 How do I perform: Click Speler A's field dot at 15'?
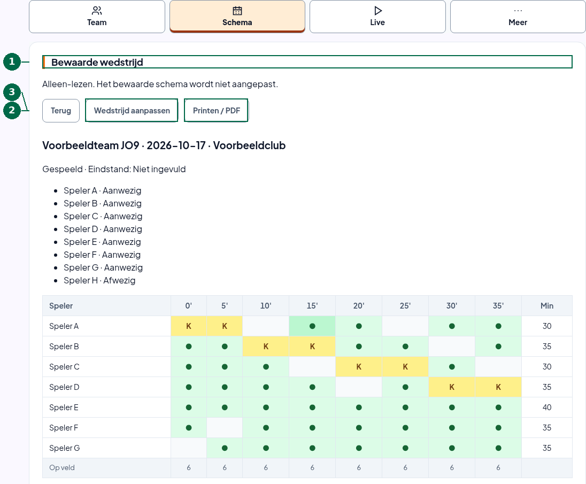click(312, 326)
